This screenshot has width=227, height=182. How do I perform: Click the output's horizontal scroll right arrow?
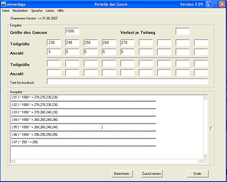tap(200, 161)
